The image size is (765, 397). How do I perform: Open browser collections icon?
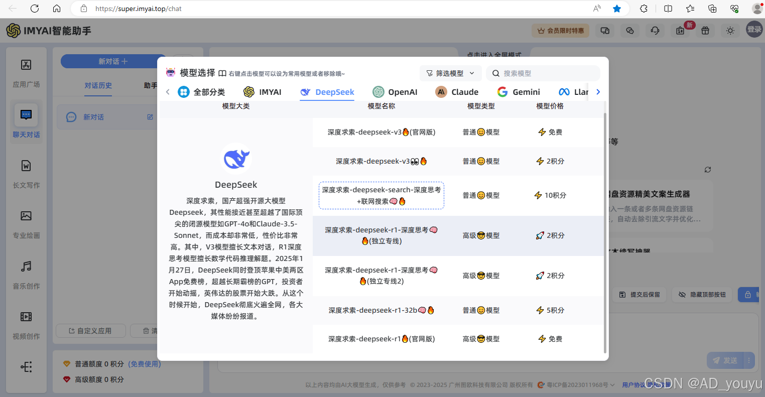tap(712, 9)
